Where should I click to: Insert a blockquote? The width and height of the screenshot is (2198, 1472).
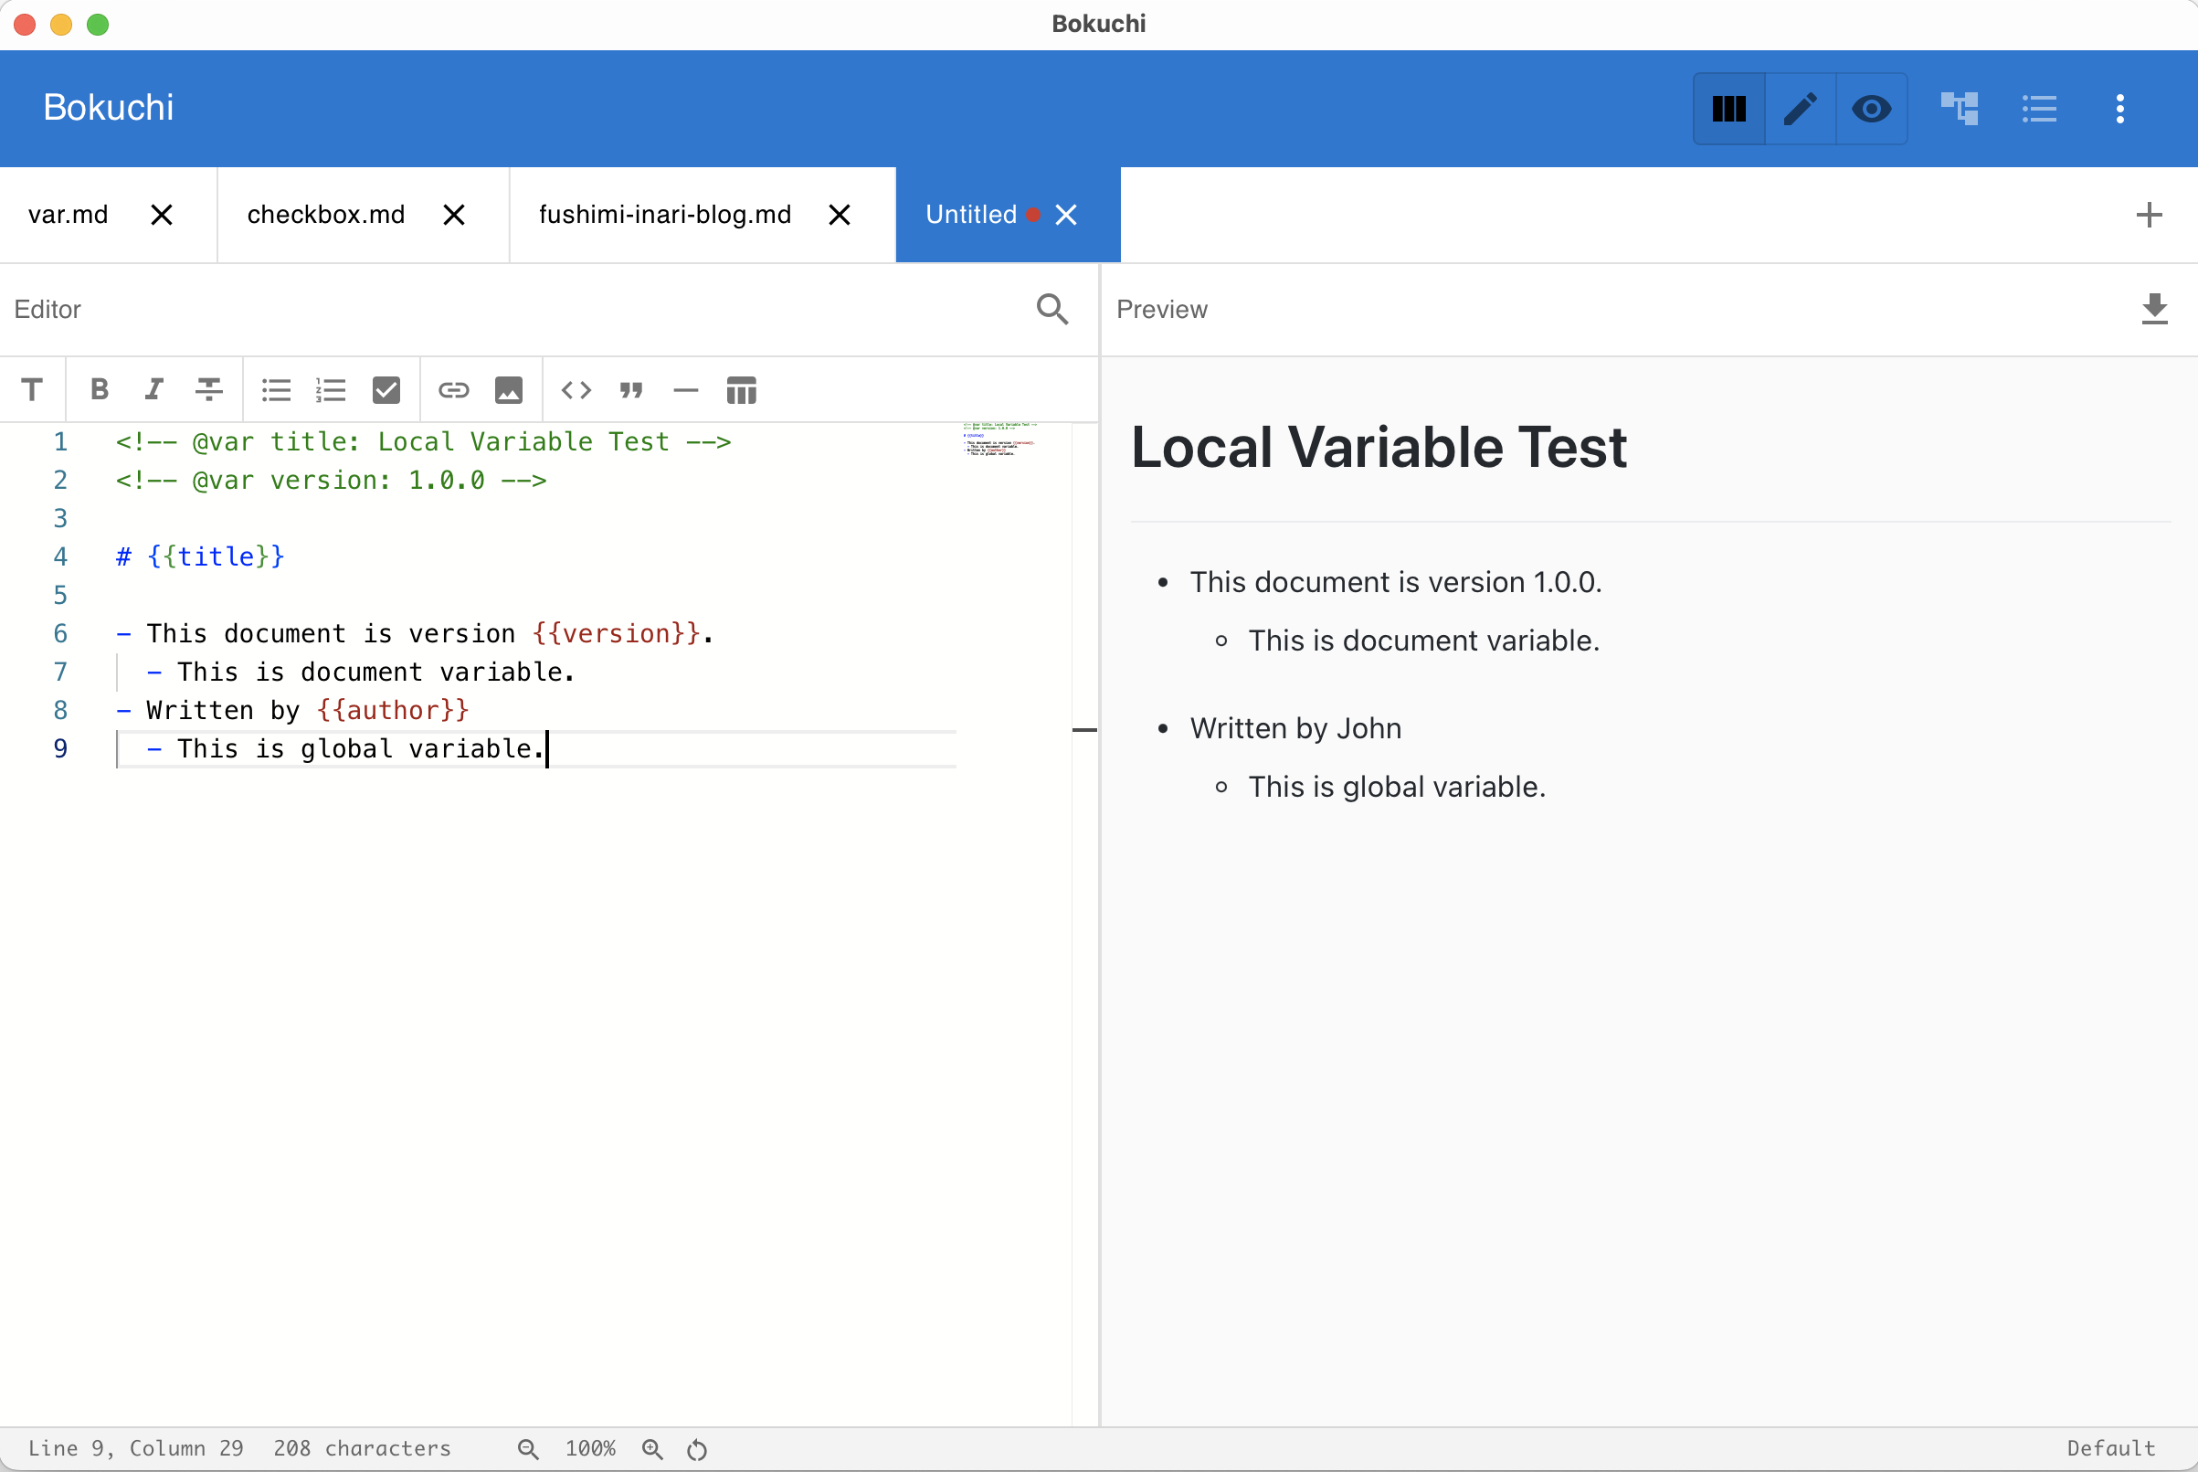coord(630,389)
